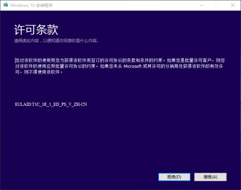This screenshot has width=241, height=190.
Task: Click the Windows 10 setup app icon
Action: coord(6,5)
